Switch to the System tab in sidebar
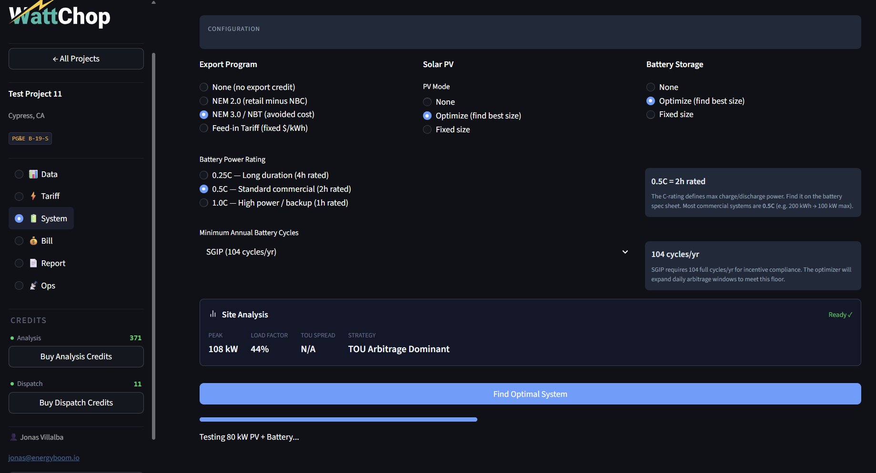 coord(54,218)
